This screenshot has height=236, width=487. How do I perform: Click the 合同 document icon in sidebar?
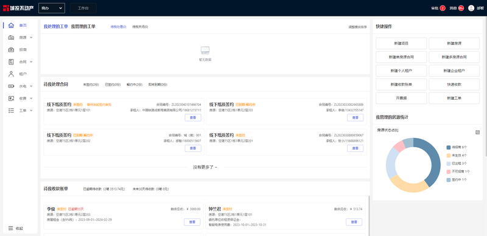click(11, 62)
